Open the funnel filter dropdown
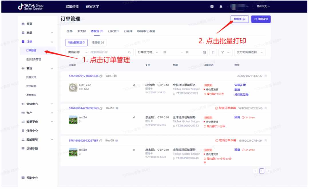 click(225, 52)
